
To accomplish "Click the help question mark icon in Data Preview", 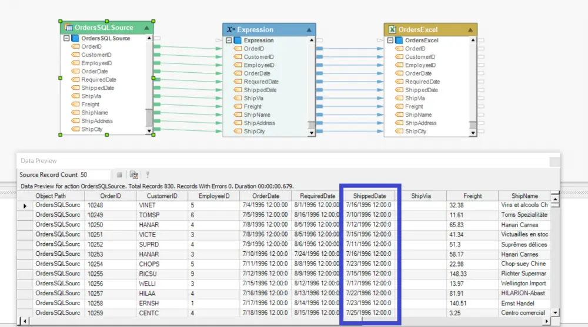I will pos(148,174).
